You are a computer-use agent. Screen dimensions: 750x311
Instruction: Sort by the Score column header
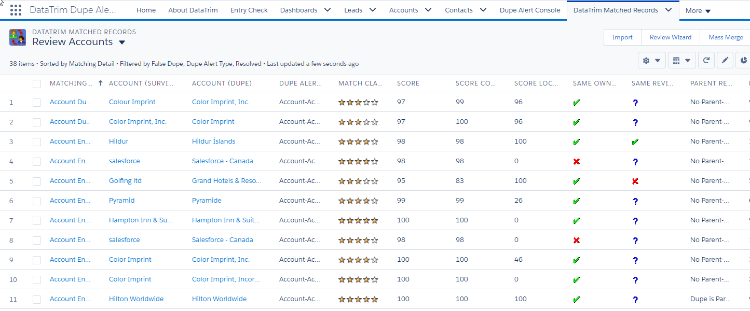click(x=408, y=83)
